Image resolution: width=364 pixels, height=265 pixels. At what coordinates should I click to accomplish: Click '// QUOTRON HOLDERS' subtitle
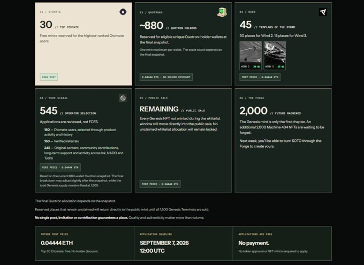coord(181,28)
